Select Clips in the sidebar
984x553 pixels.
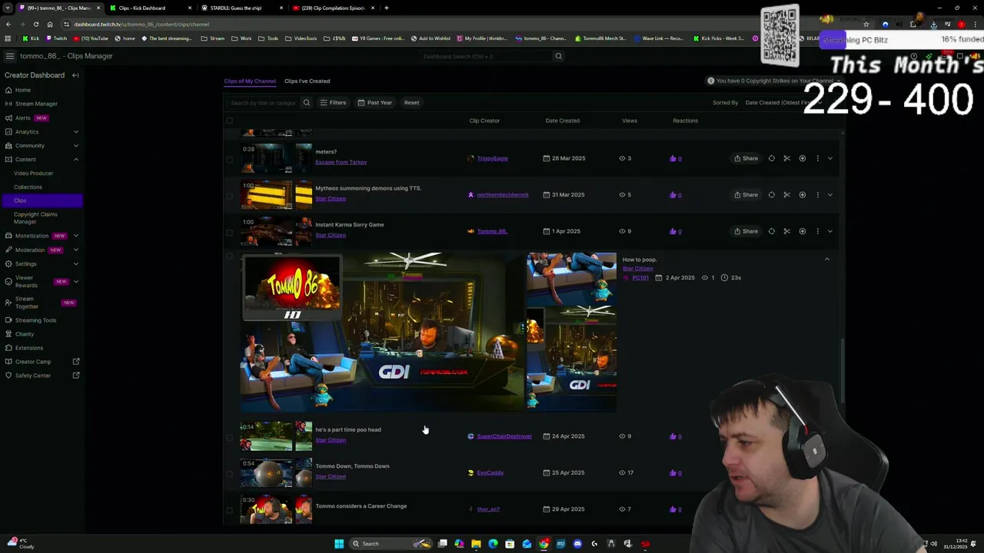[x=42, y=200]
